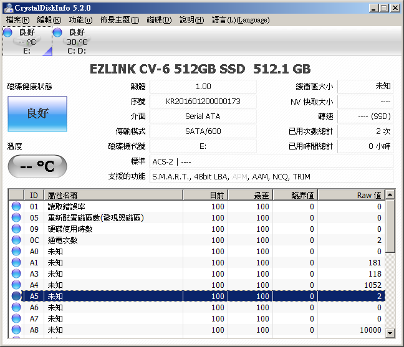Image resolution: width=404 pixels, height=347 pixels.
Task: Open the 編輯(E) menu
Action: click(x=49, y=20)
